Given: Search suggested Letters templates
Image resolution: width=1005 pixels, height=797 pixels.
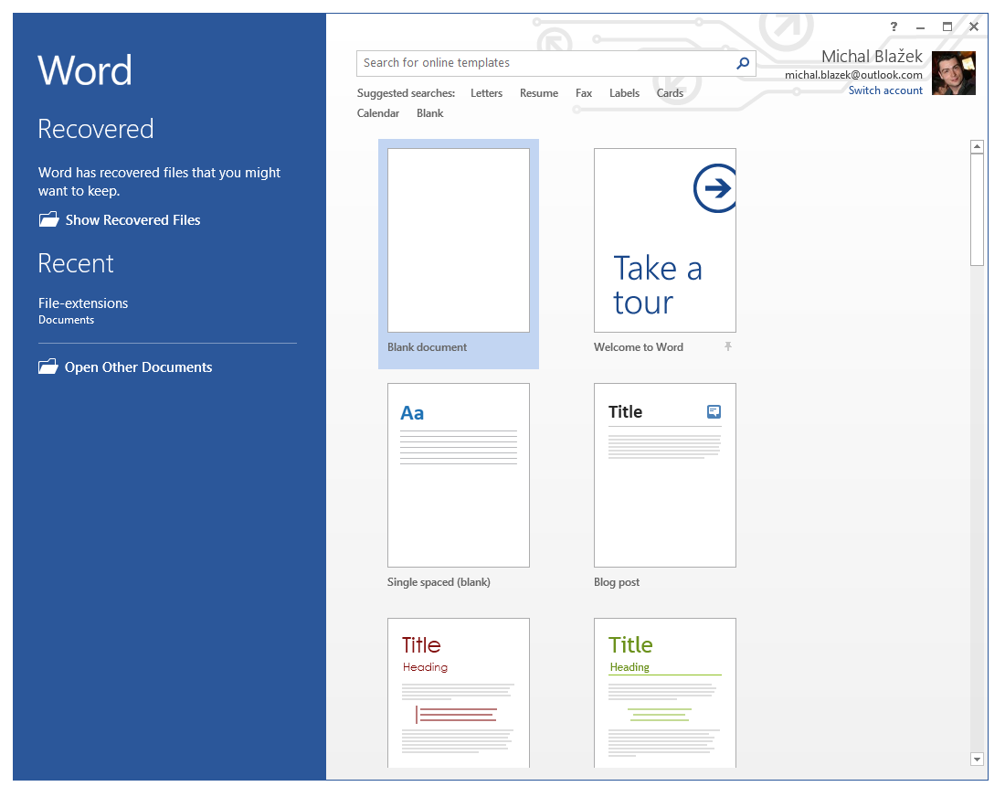Looking at the screenshot, I should click(x=486, y=93).
